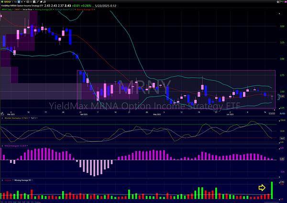This screenshot has height=203, width=287.
Task: Click the blue highlighted timeframe icon
Action: (19, 2)
